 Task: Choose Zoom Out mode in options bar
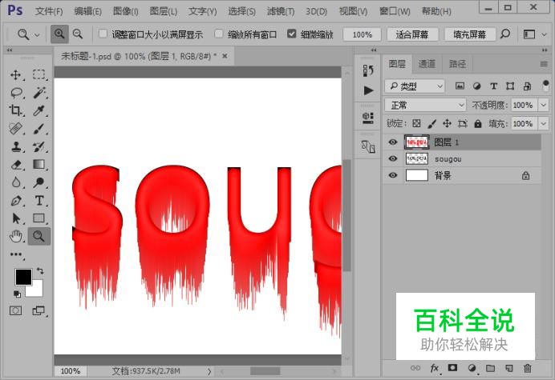pyautogui.click(x=78, y=34)
